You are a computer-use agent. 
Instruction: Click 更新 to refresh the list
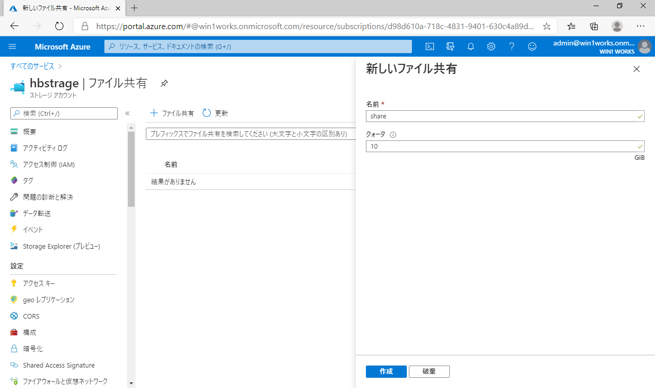[215, 113]
